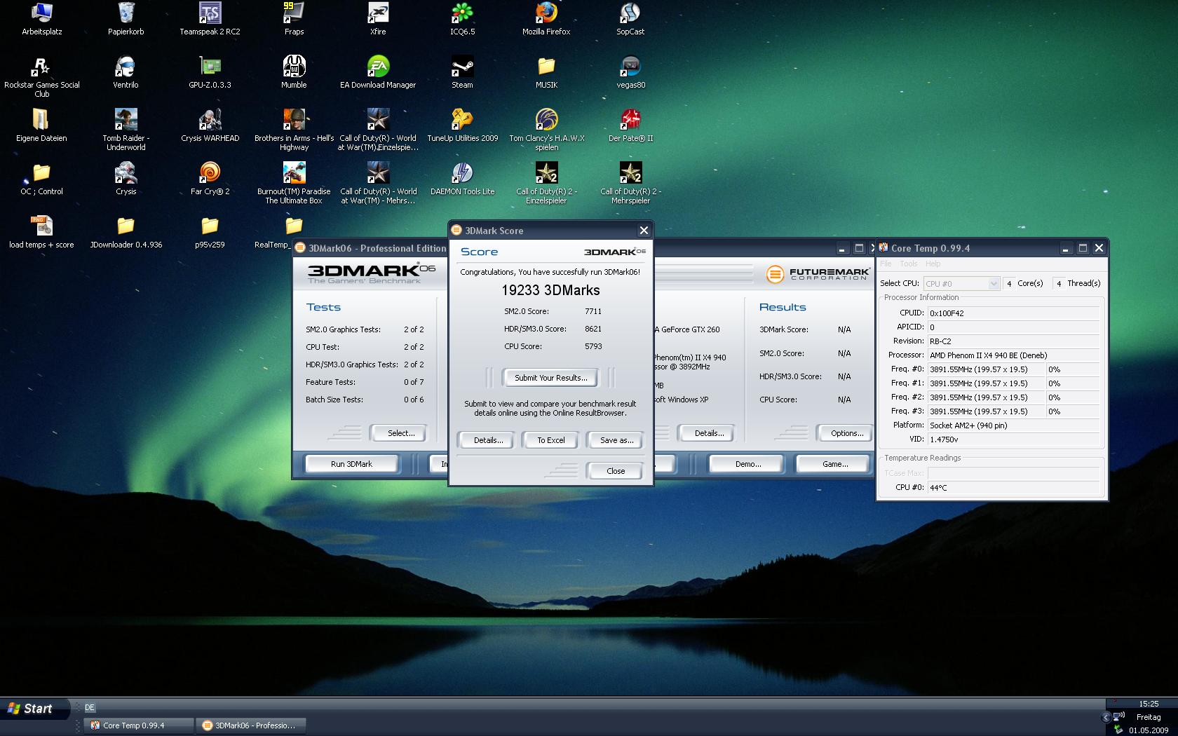1178x736 pixels.
Task: Open DAEMON Tools Lite icon
Action: [x=462, y=178]
